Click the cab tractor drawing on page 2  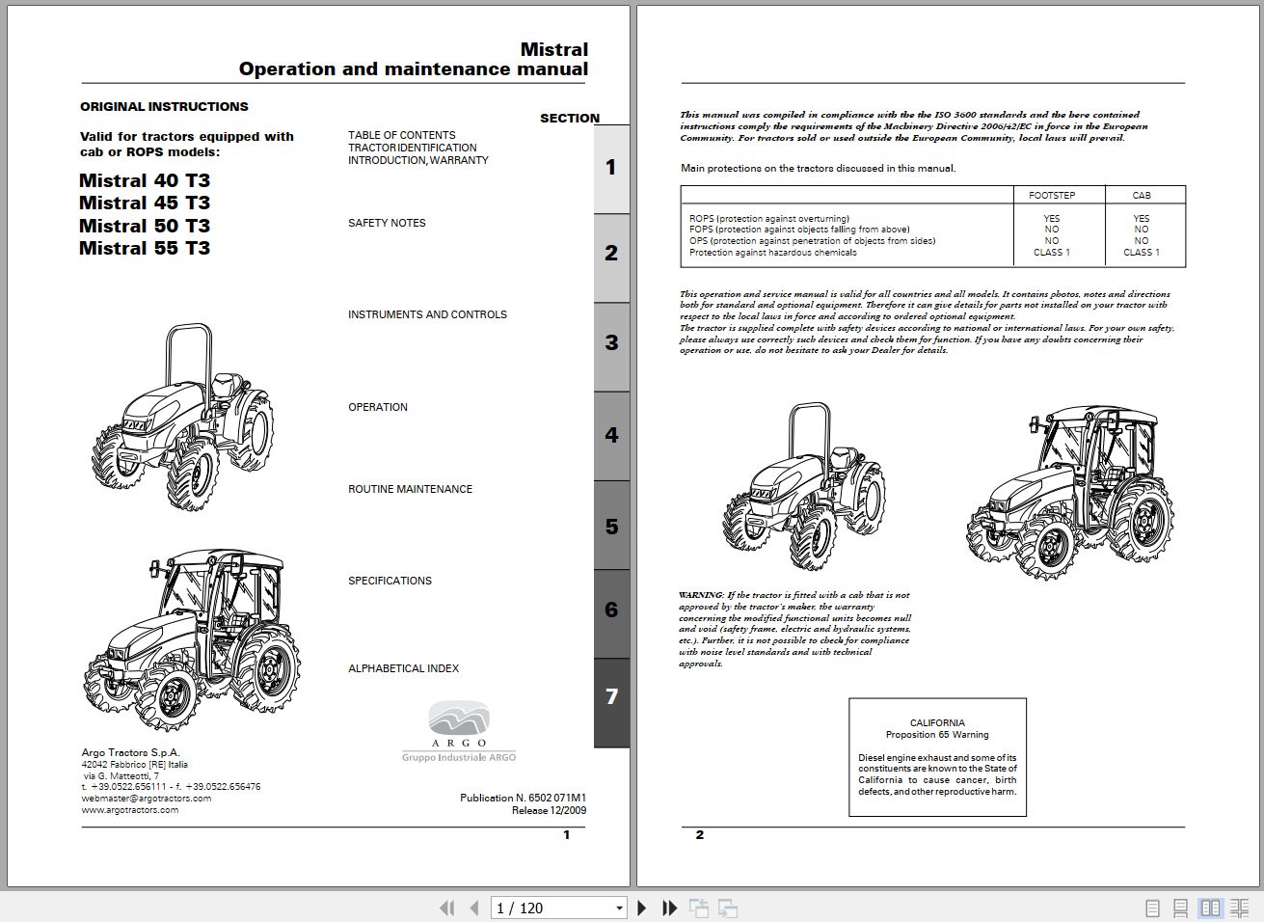pyautogui.click(x=1070, y=492)
